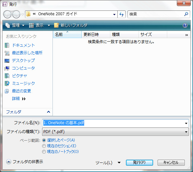Screen dimensions: 193x172
Task: Select the 選択したページ radio button
Action: point(44,140)
